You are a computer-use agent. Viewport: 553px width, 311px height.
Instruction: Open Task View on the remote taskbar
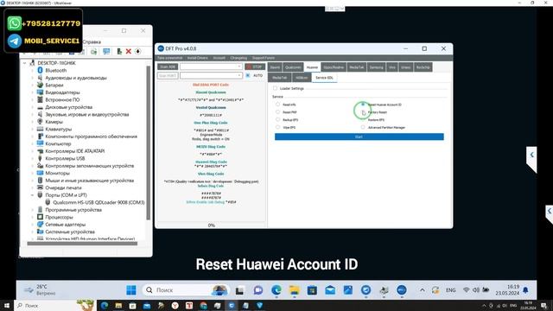click(240, 290)
